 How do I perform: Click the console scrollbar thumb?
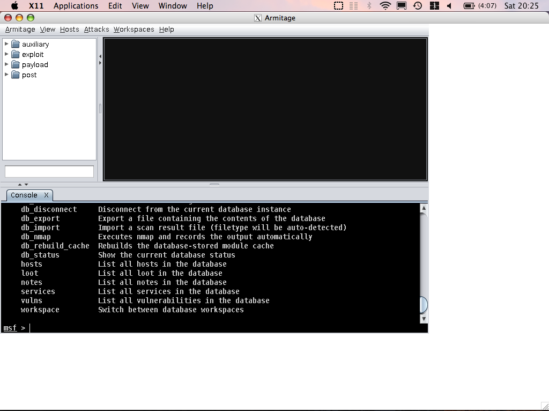[x=424, y=305]
